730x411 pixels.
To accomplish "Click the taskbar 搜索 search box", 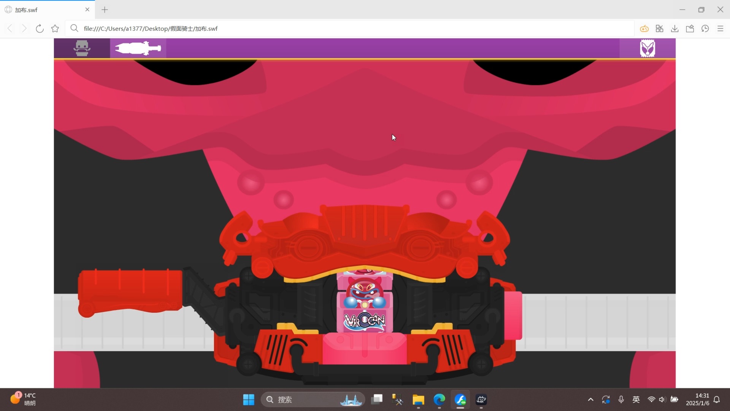I will pyautogui.click(x=313, y=400).
